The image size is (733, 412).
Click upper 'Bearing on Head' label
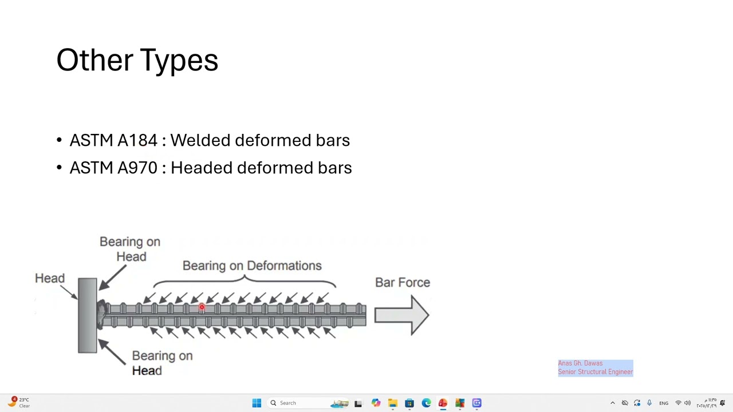[x=130, y=249]
